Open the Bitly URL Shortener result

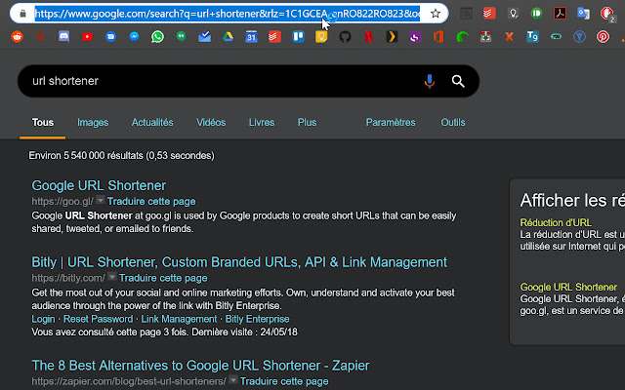239,262
